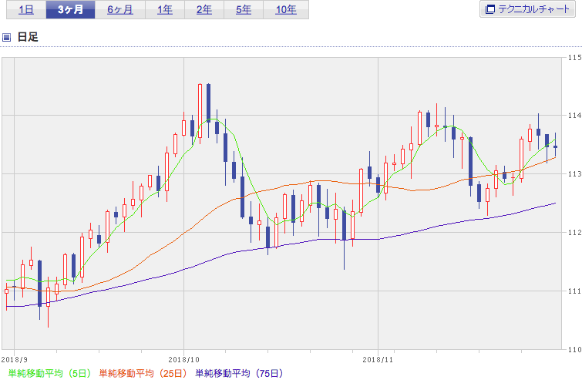Click the 単純移動平均（5日） legend label

point(49,373)
